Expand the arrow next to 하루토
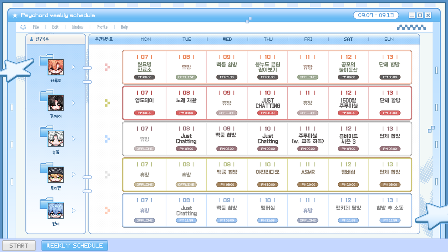 coord(74,67)
